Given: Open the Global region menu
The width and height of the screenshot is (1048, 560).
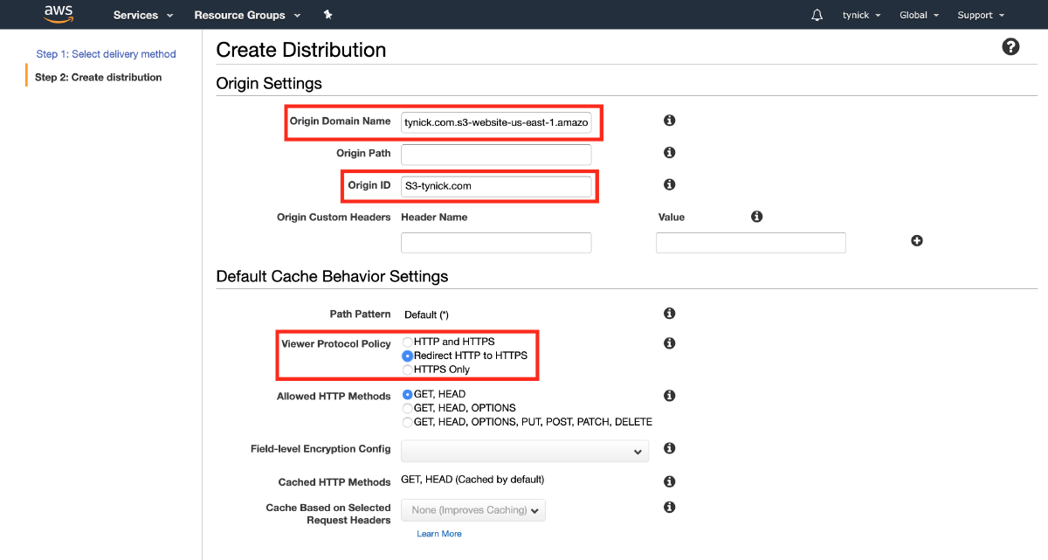Looking at the screenshot, I should [919, 15].
